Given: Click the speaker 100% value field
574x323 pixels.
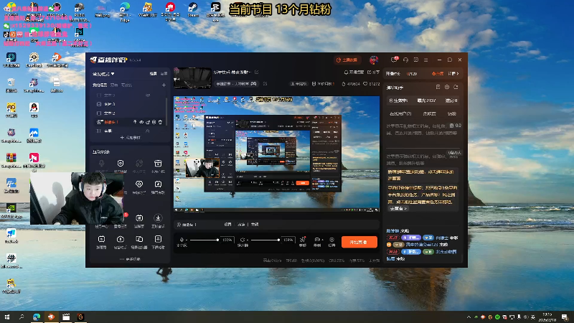Looking at the screenshot, I should 288,240.
